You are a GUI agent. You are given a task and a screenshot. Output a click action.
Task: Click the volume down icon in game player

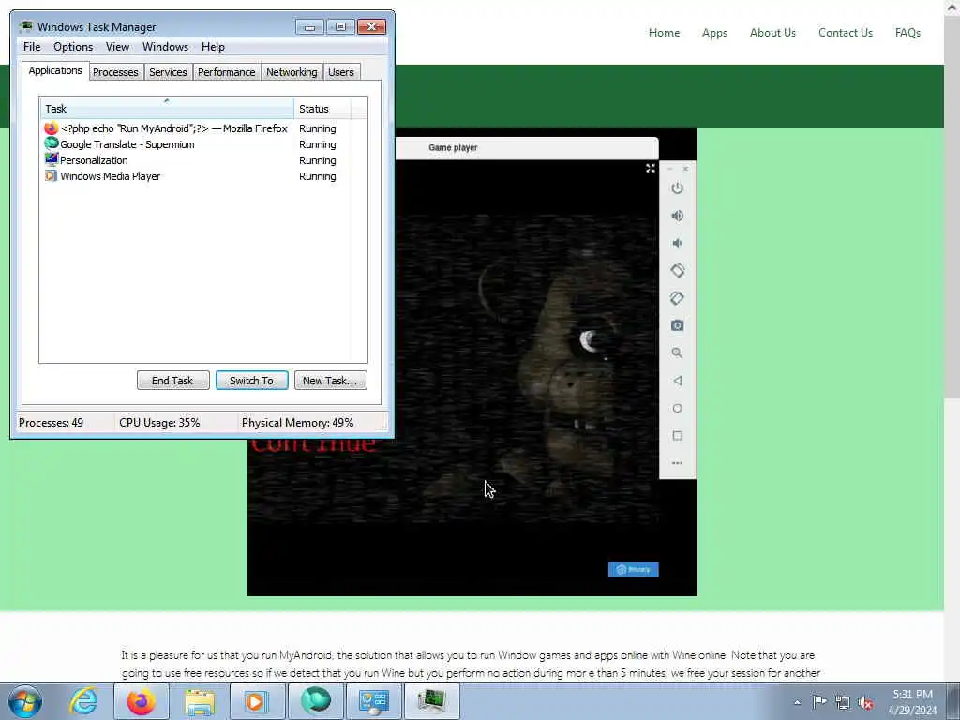[x=677, y=243]
